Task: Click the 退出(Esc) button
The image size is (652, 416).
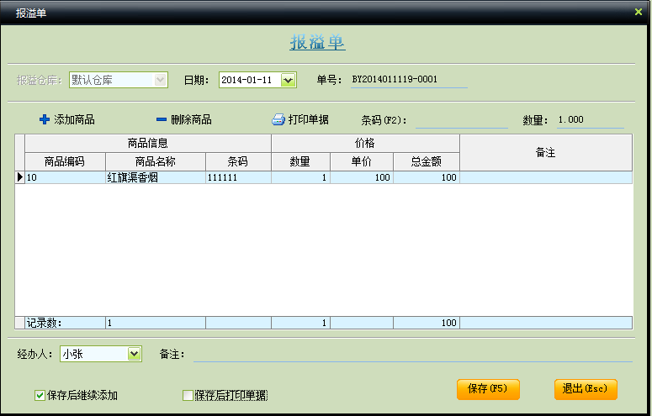Action: point(586,389)
